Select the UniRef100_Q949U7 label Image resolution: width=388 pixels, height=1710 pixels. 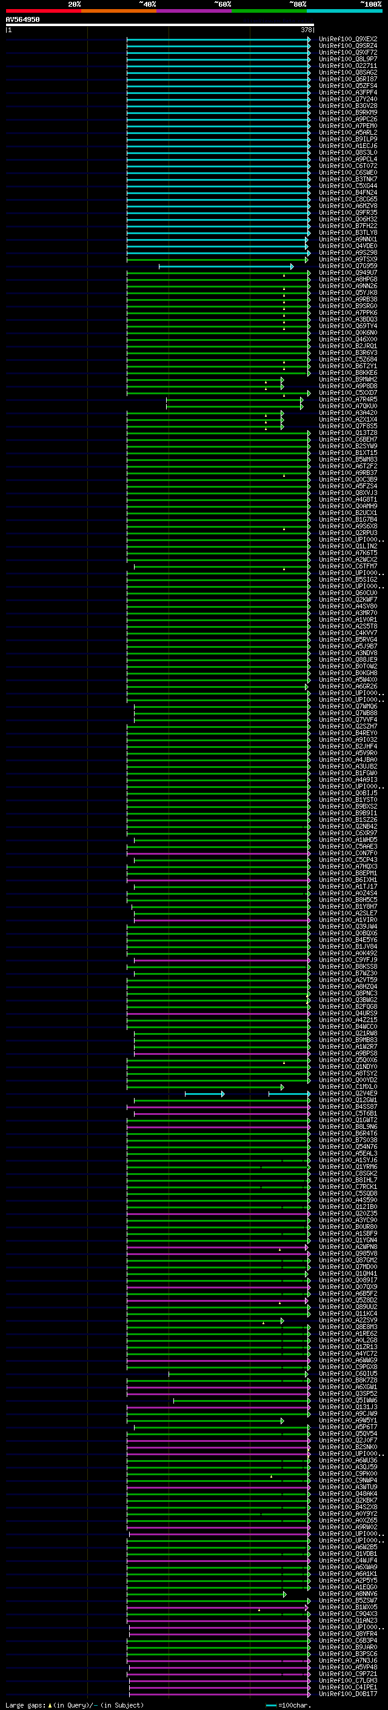348,273
